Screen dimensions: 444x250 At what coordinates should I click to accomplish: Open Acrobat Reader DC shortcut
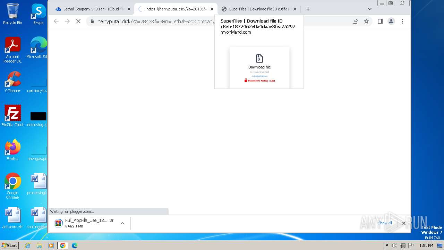12,50
